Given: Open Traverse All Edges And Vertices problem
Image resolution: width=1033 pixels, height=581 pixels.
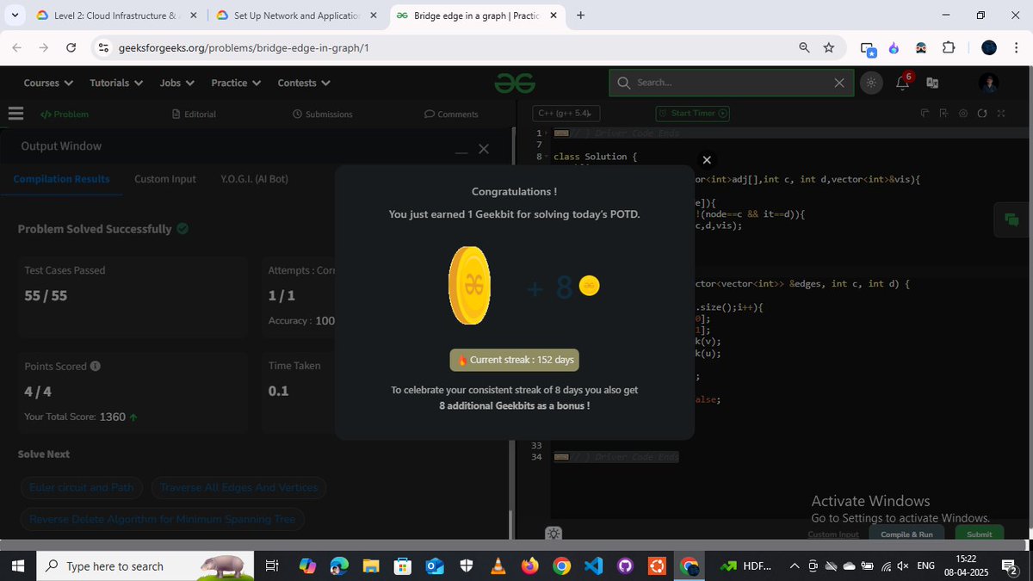Looking at the screenshot, I should click(x=239, y=487).
